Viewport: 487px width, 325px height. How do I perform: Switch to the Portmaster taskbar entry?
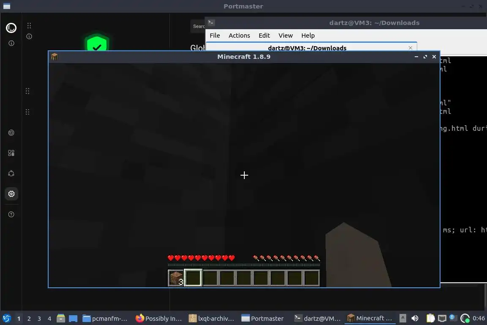[x=263, y=318]
